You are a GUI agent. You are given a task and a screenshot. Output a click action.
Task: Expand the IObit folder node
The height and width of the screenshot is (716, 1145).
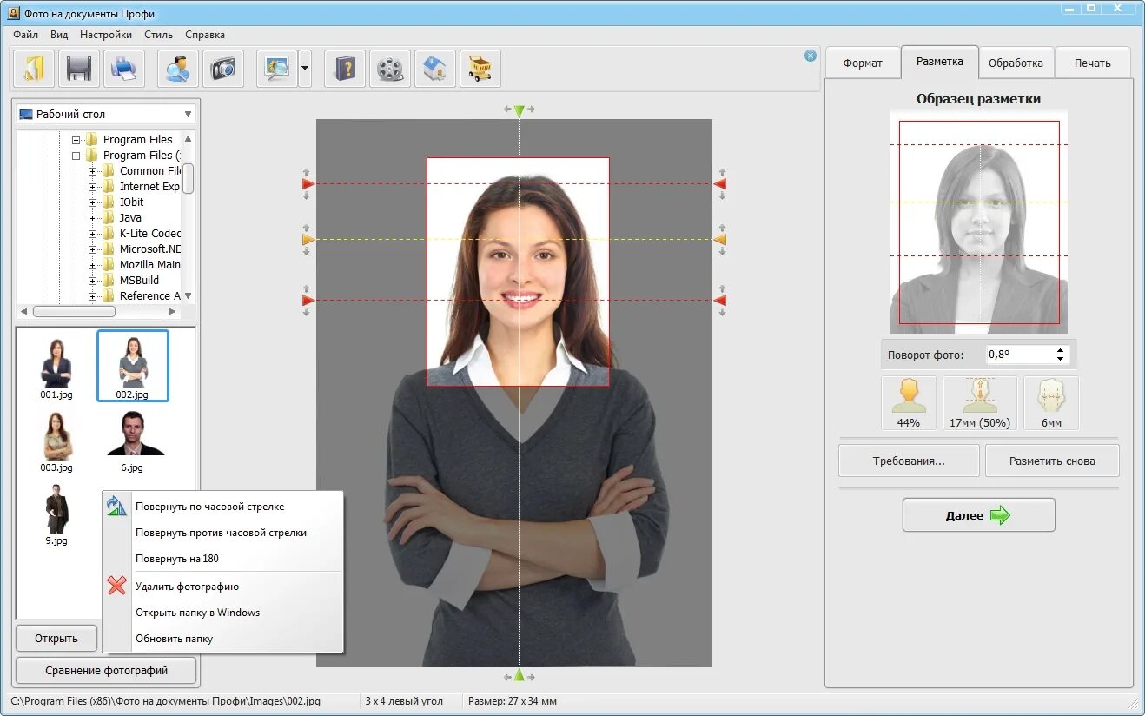[x=93, y=202]
